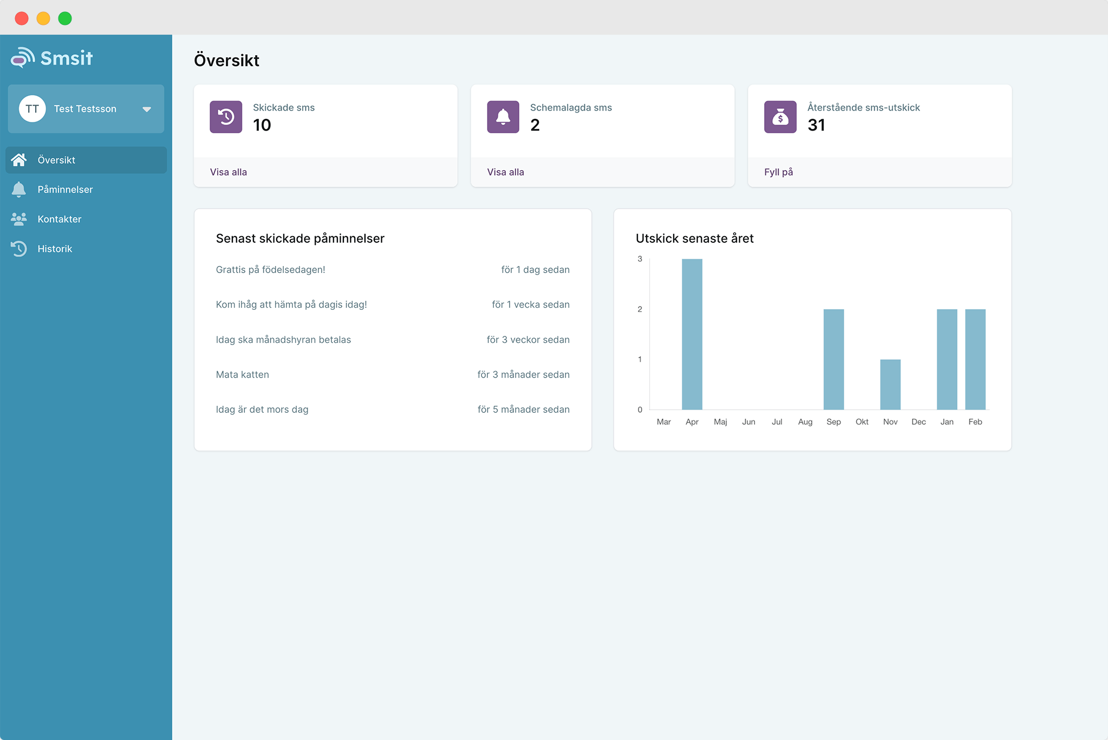1108x740 pixels.
Task: Click the Mar label on the chart axis
Action: click(x=664, y=422)
